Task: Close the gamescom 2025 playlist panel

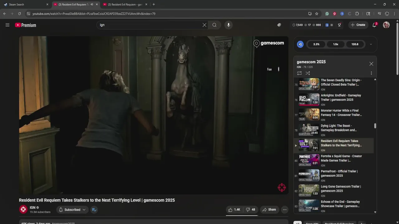Action: click(371, 64)
